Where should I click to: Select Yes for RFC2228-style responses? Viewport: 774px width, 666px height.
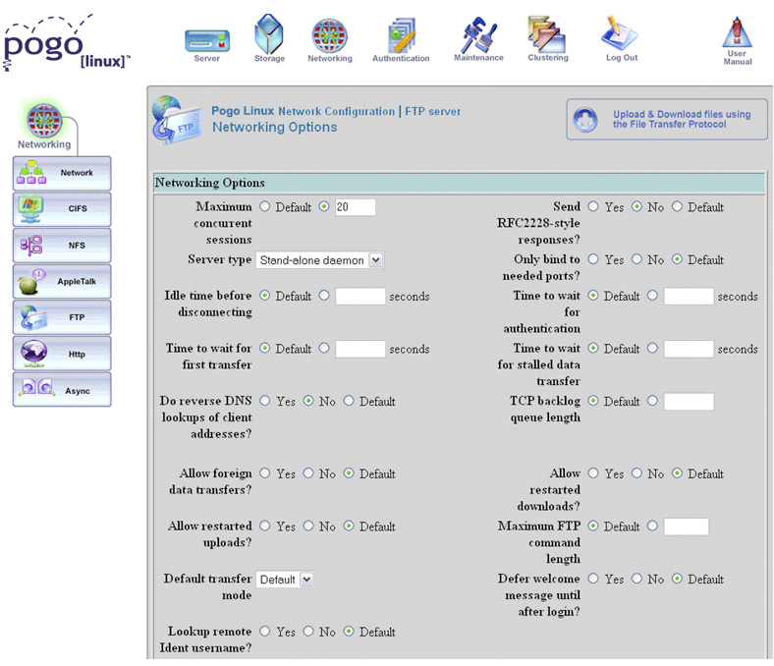[x=593, y=206]
